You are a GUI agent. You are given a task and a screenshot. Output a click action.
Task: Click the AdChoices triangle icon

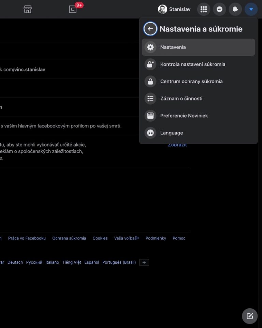point(137,238)
